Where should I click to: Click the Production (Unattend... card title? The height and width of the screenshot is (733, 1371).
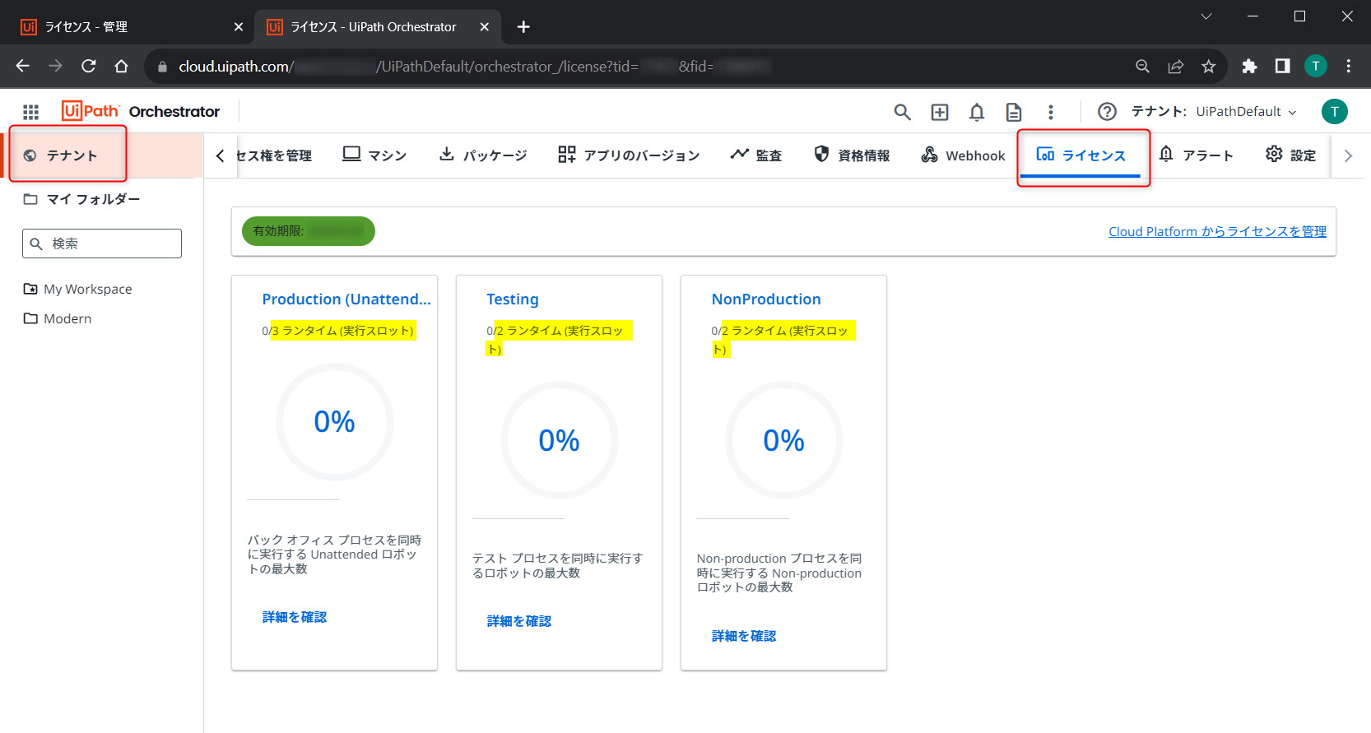[x=346, y=299]
